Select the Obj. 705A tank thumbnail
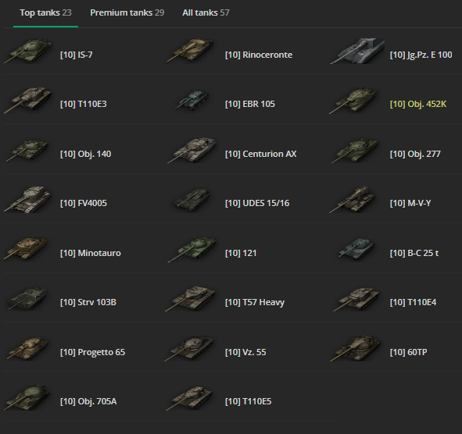Screen dimensions: 462x434 pos(27,397)
